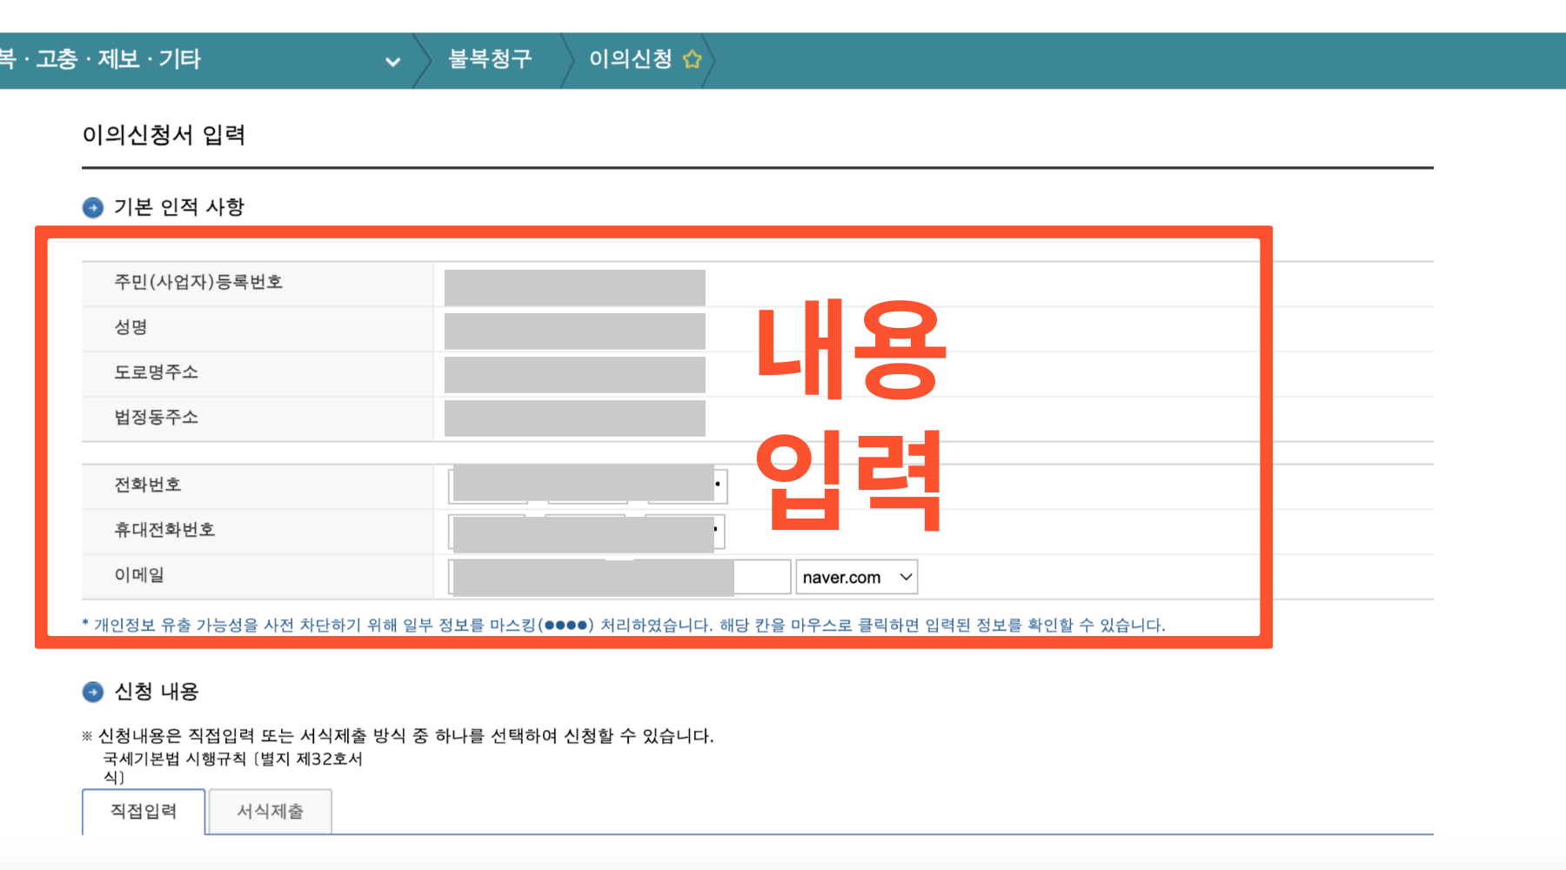Click the 이메일 address input box

(x=592, y=576)
